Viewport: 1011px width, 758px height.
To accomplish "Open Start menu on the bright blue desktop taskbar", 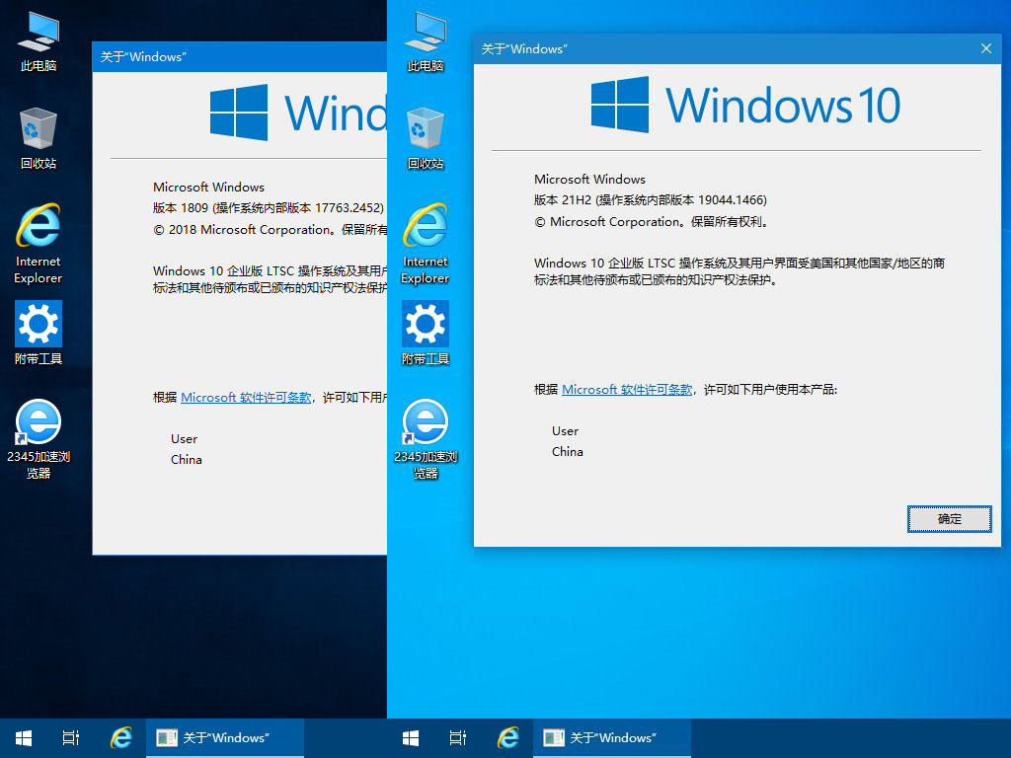I will (x=411, y=738).
